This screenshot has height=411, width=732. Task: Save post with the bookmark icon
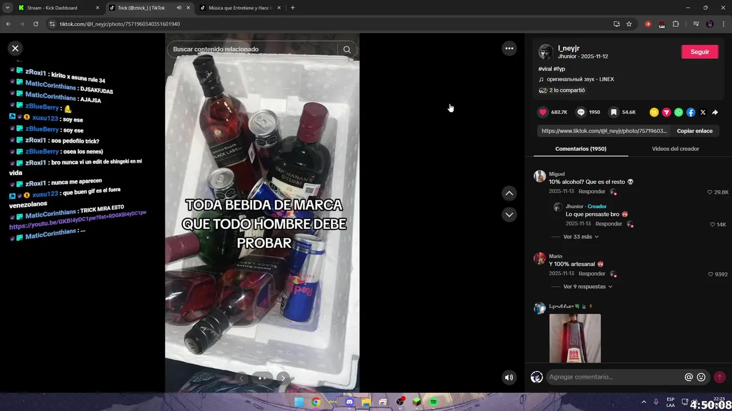614,112
